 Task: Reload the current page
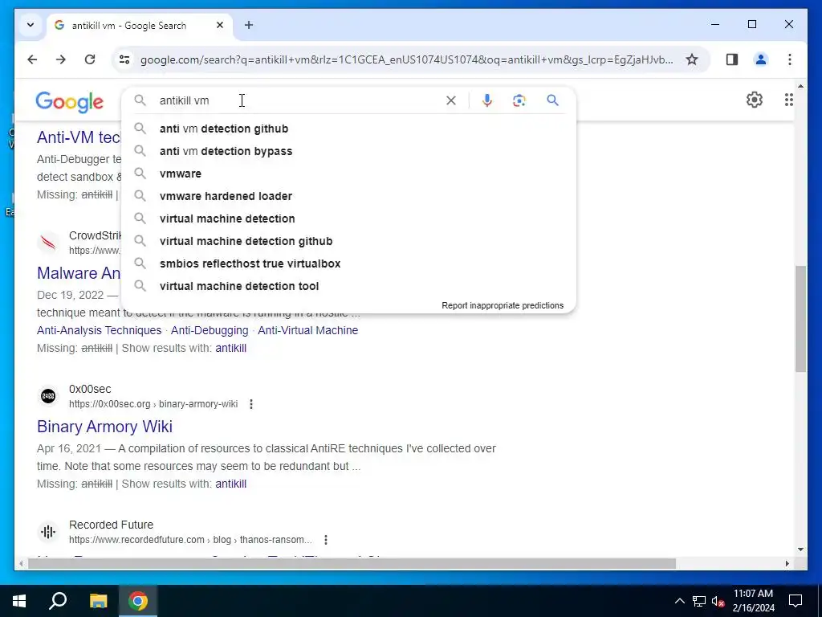[x=90, y=59]
